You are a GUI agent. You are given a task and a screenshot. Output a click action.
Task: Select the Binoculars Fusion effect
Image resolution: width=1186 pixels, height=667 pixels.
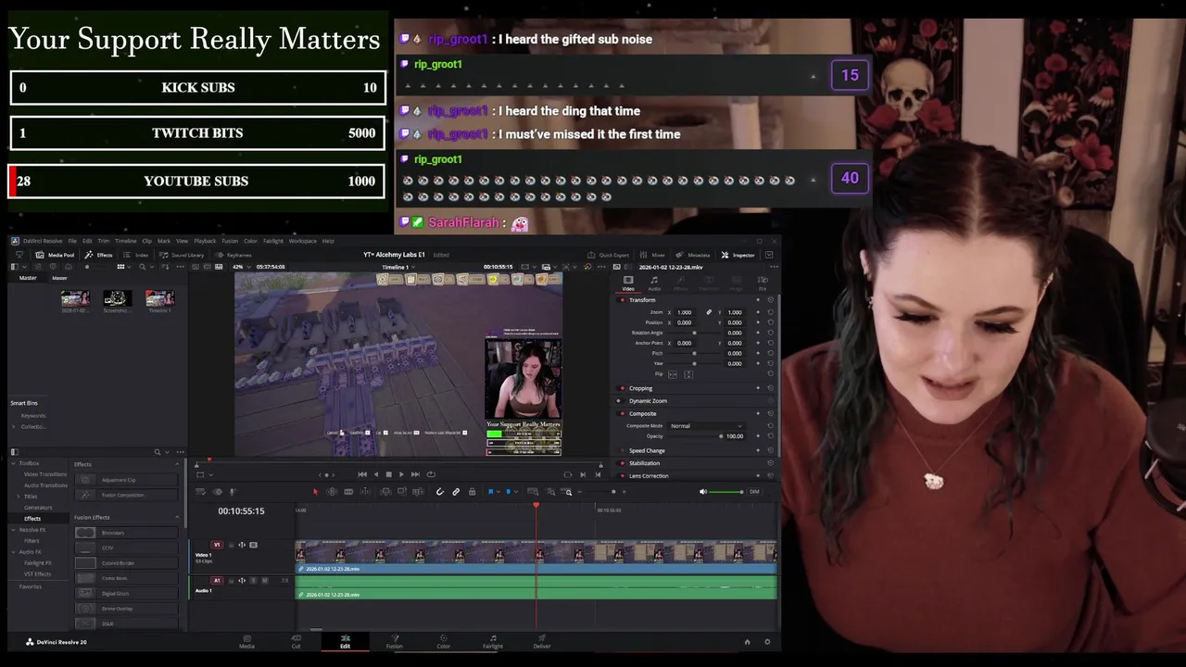(x=127, y=533)
